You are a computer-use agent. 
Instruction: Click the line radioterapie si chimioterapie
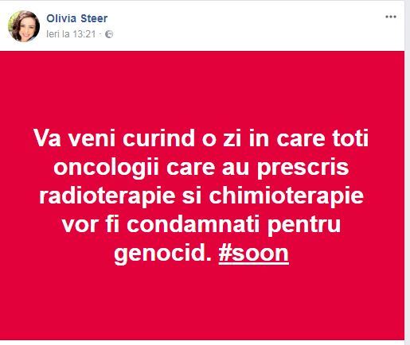coord(201,196)
